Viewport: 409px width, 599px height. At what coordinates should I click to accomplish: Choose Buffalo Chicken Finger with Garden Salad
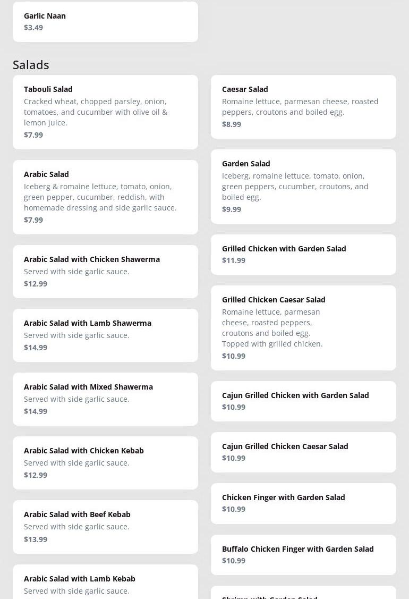[x=303, y=554]
